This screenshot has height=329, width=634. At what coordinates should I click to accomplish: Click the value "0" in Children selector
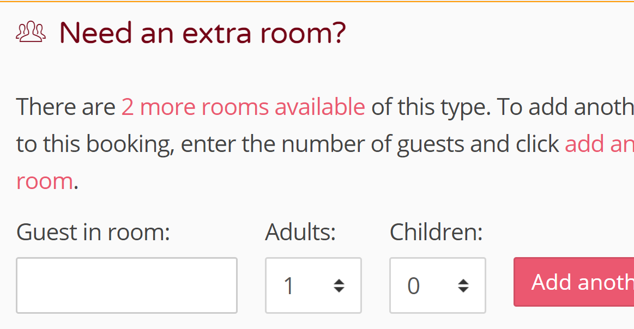[x=414, y=286]
